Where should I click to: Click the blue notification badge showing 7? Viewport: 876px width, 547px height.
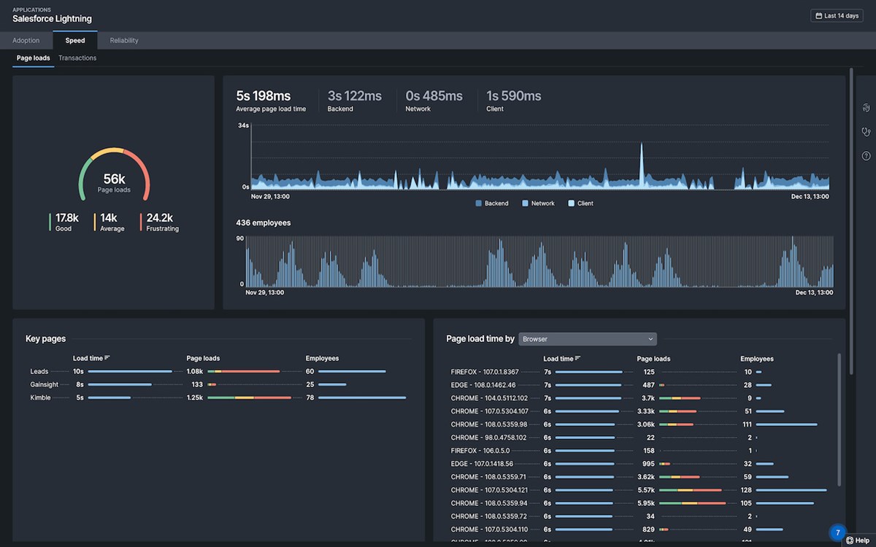pyautogui.click(x=838, y=532)
